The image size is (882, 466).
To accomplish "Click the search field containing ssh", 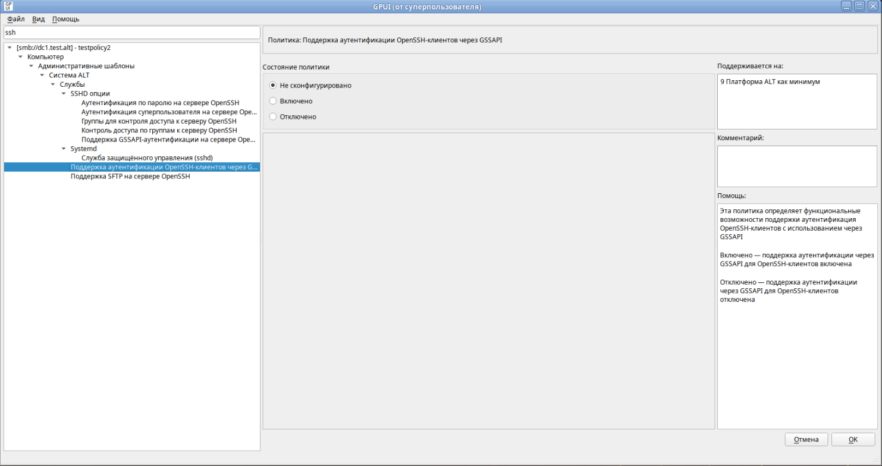I will pyautogui.click(x=131, y=33).
